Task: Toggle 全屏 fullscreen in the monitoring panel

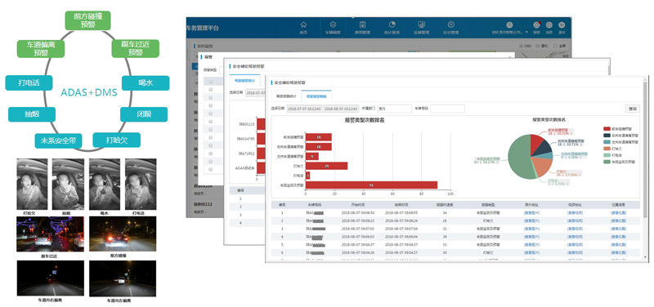Action: tap(560, 46)
